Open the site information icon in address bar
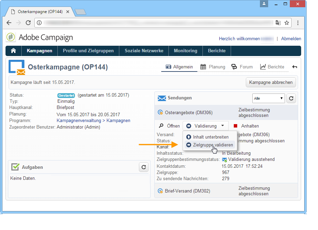Screen dimensions: 318x230 39,23
